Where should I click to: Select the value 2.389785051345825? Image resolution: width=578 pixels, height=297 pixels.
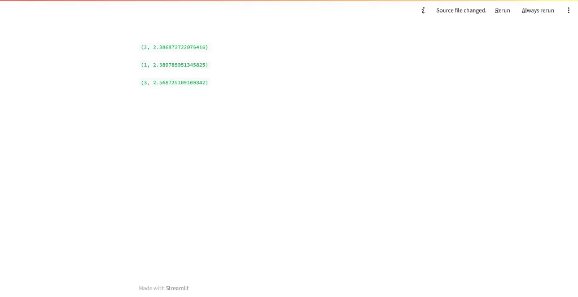(x=179, y=65)
